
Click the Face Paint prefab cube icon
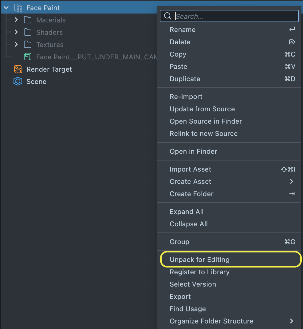coord(28,57)
